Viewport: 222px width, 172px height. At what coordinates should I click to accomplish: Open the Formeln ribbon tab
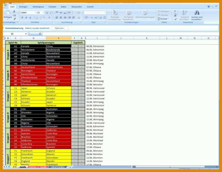point(52,7)
